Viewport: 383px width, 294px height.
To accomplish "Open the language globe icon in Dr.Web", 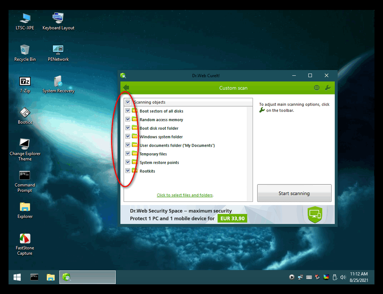I will [x=316, y=88].
